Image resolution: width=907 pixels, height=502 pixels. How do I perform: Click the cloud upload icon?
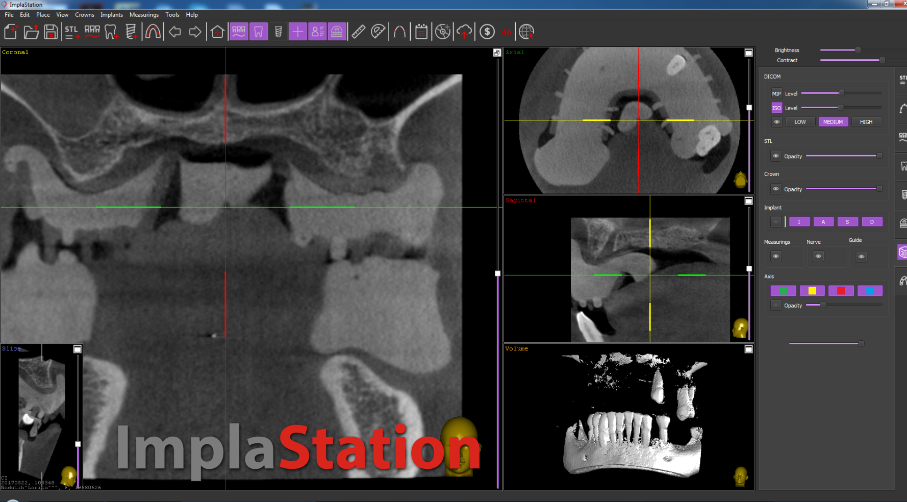click(464, 32)
